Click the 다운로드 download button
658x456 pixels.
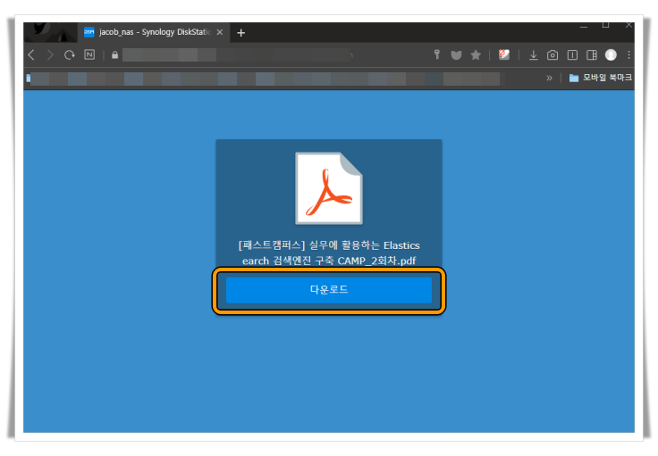coord(329,290)
